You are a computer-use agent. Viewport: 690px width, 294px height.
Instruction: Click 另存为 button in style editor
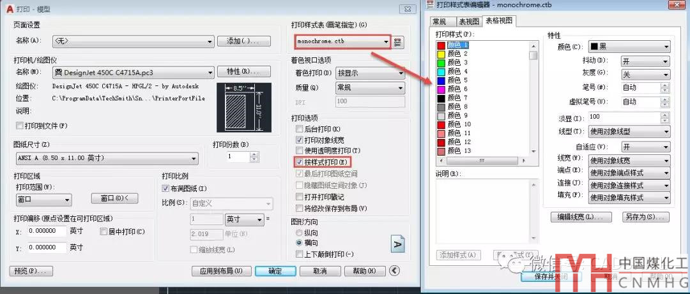pyautogui.click(x=645, y=217)
